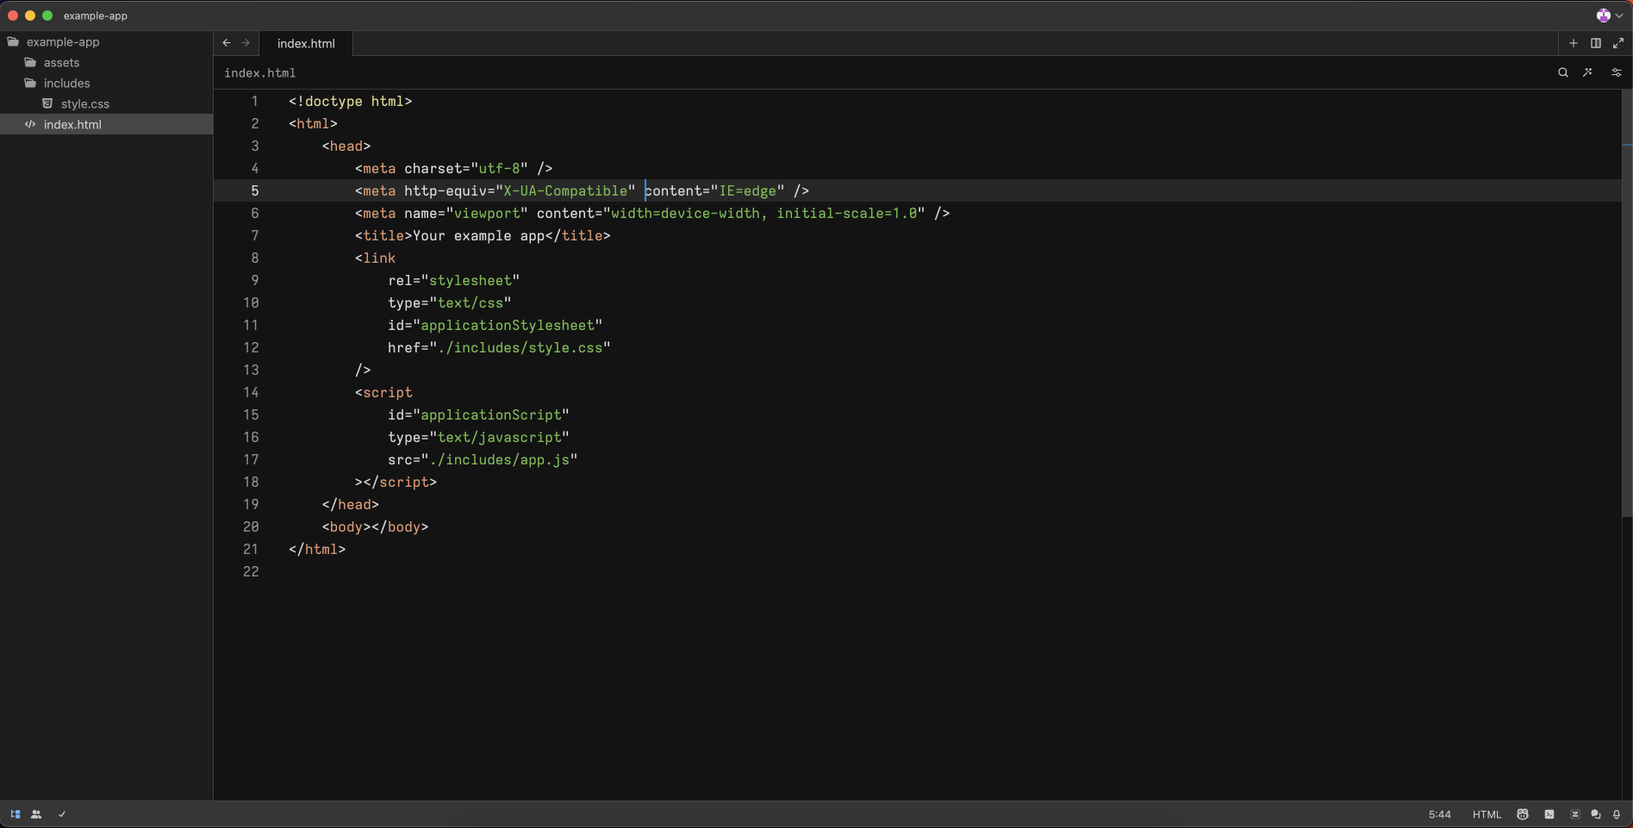Image resolution: width=1633 pixels, height=828 pixels.
Task: Click the index.html breadcrumb
Action: 259,73
